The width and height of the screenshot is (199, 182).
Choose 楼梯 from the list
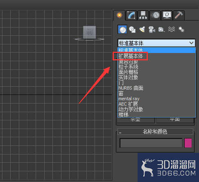(x=156, y=115)
